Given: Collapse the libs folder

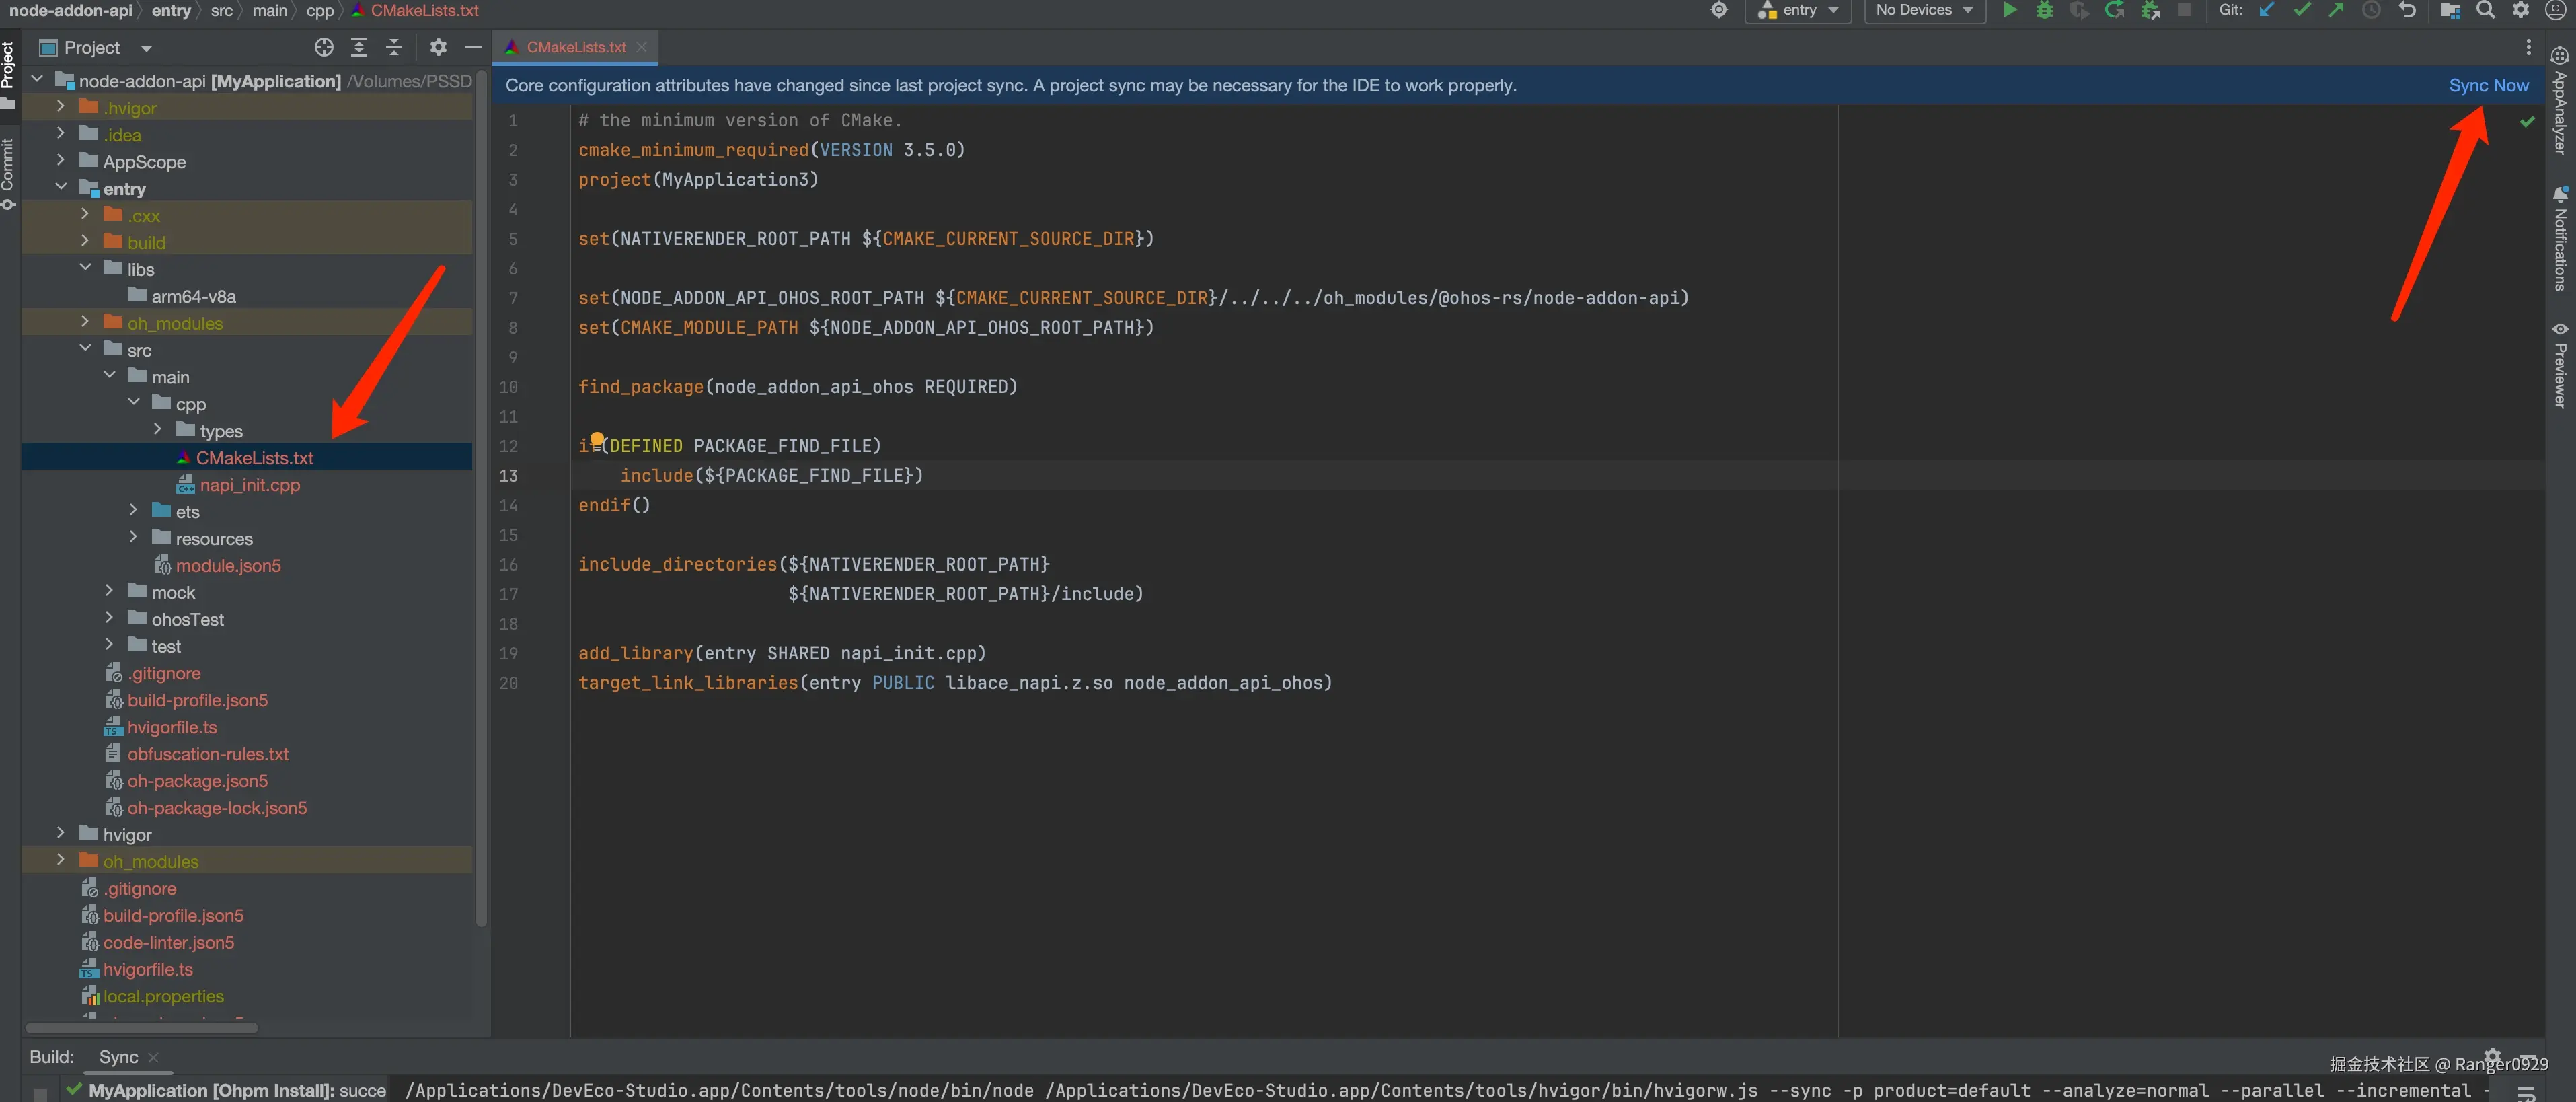Looking at the screenshot, I should point(85,268).
